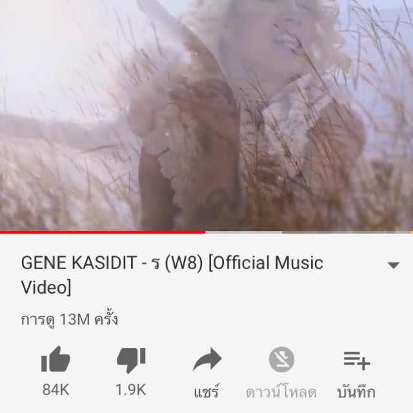Click the red played portion of progress bar
This screenshot has width=413, height=413.
coord(103,232)
